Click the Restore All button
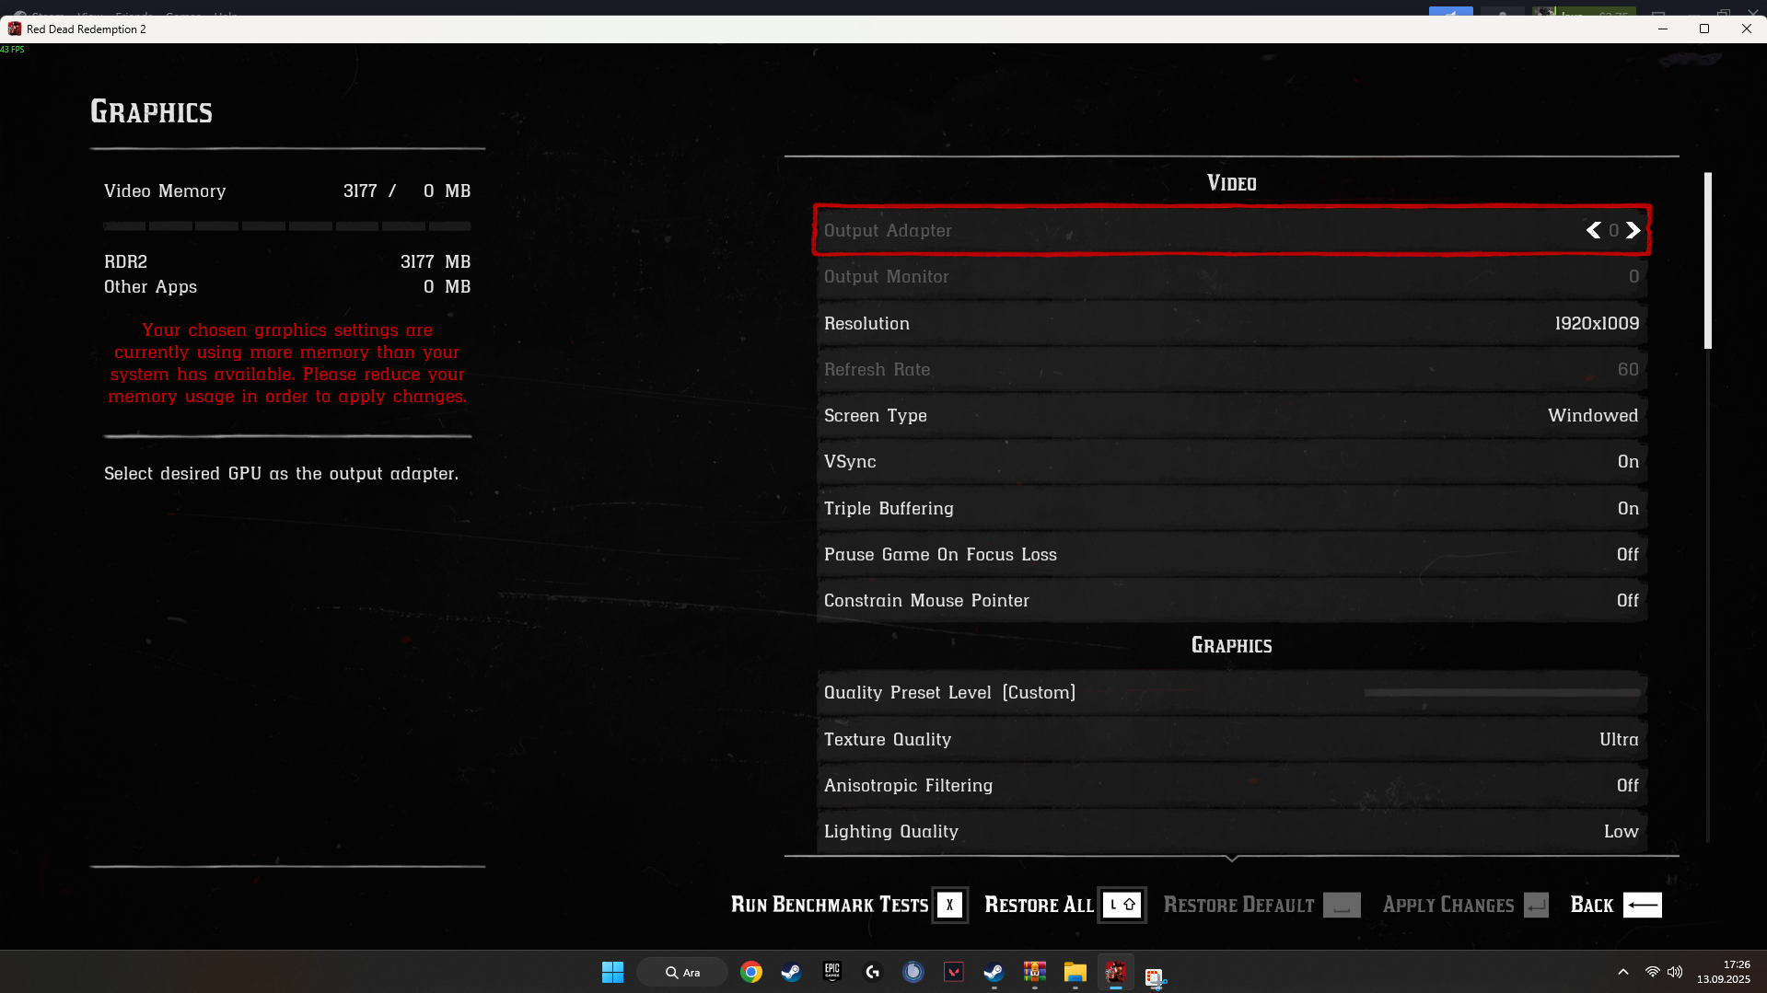1767x993 pixels. coord(1064,905)
